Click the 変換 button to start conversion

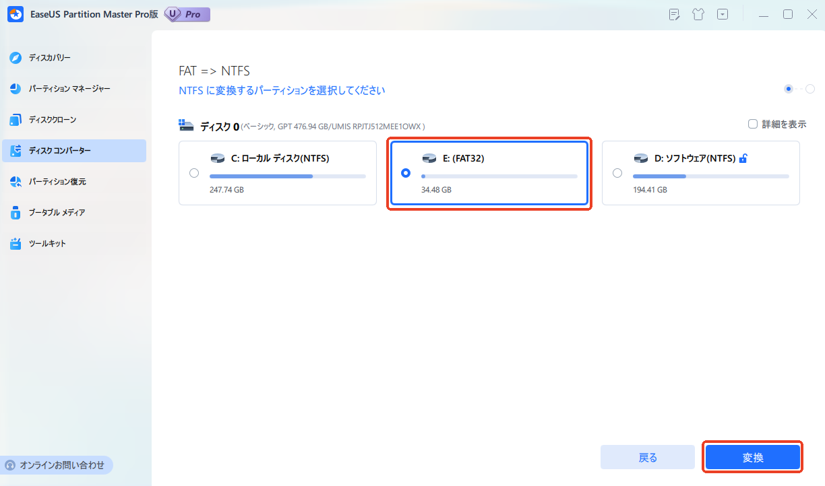[752, 456]
